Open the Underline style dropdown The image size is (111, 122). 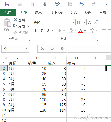click(x=52, y=31)
